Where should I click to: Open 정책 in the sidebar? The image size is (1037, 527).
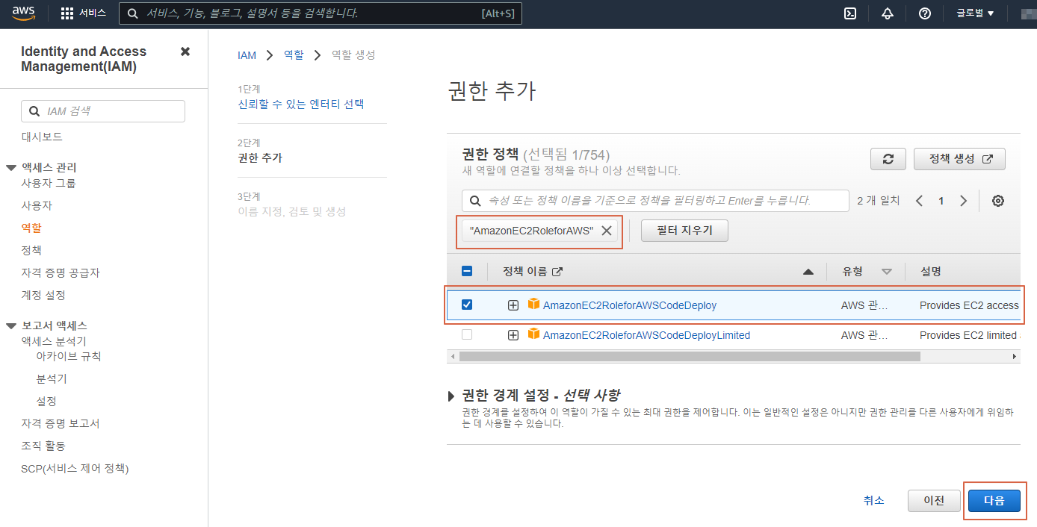(x=31, y=250)
